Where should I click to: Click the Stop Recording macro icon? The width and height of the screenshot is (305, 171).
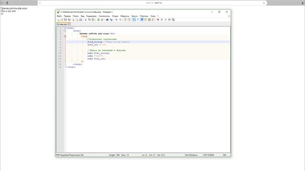162,19
